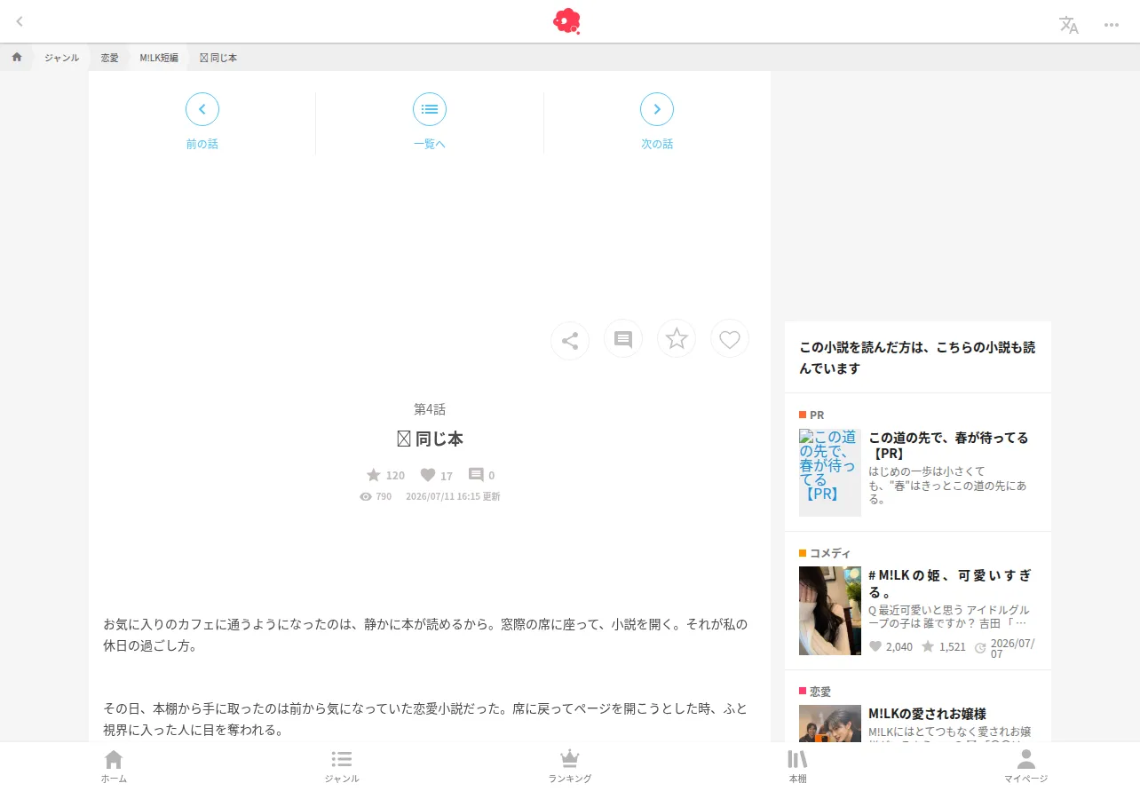Click the pink site logo
This screenshot has height=799, width=1140.
click(566, 21)
